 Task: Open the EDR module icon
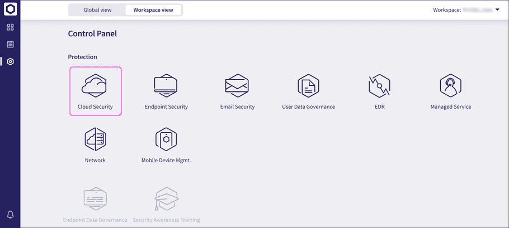[379, 85]
